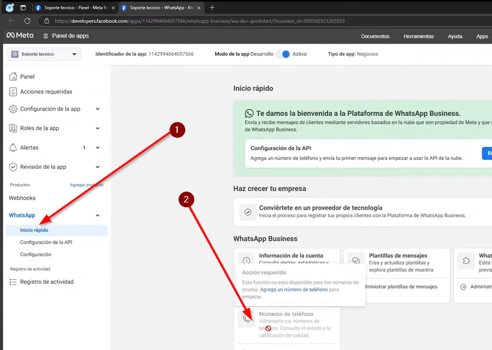Open Webhooks product

click(x=22, y=198)
